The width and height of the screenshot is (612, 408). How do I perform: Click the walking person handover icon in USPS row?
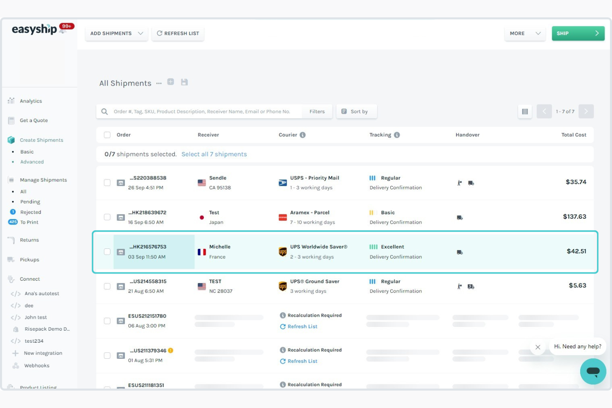[459, 183]
